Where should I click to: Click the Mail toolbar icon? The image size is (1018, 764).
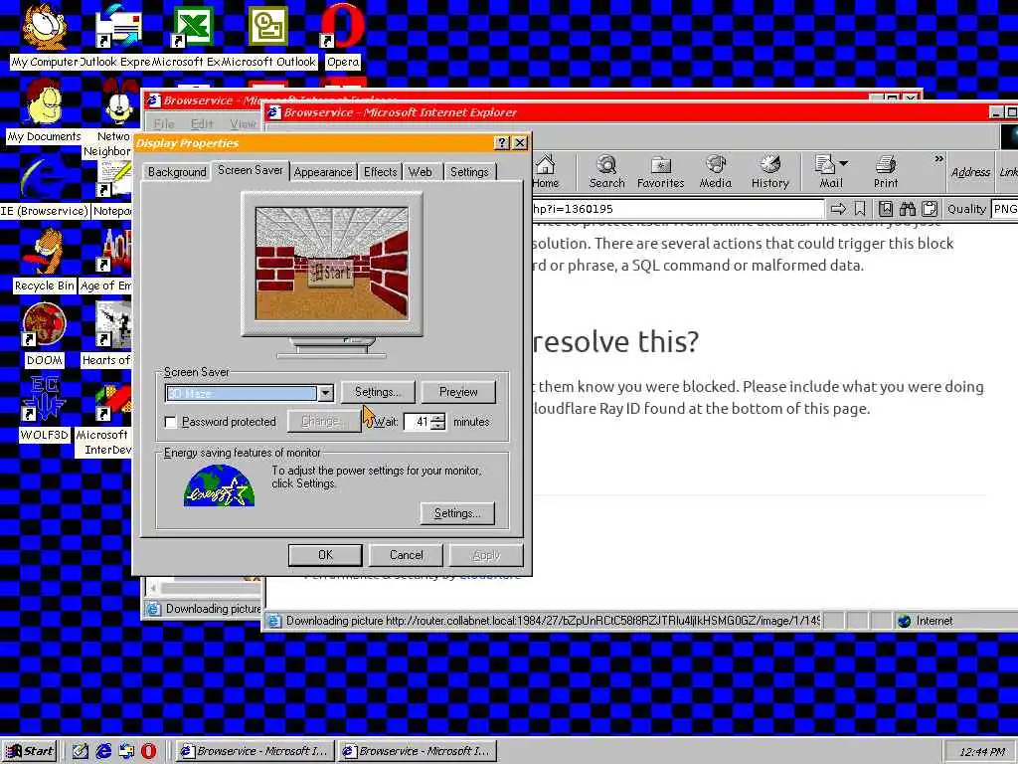(x=826, y=172)
